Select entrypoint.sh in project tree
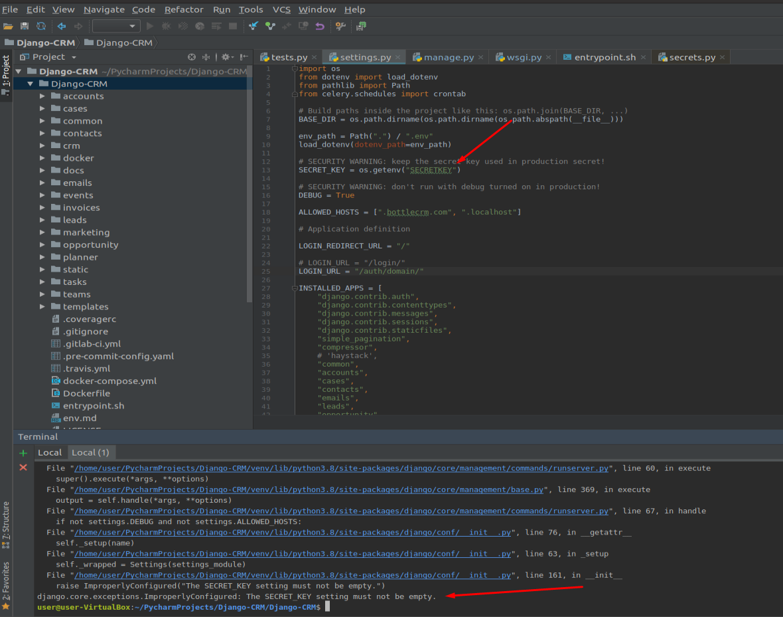The image size is (783, 617). click(x=88, y=406)
